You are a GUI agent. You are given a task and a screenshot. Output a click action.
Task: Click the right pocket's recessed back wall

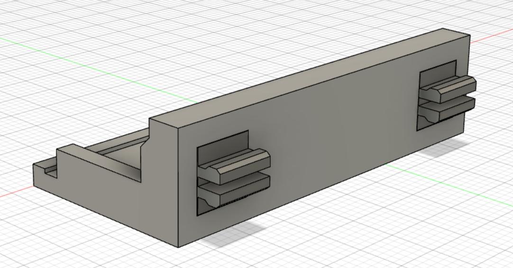point(436,71)
